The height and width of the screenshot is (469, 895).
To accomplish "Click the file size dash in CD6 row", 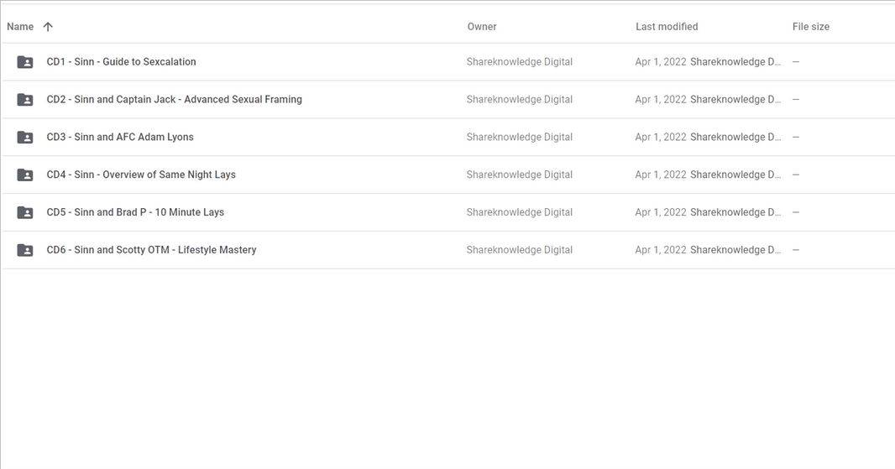I will [x=796, y=250].
